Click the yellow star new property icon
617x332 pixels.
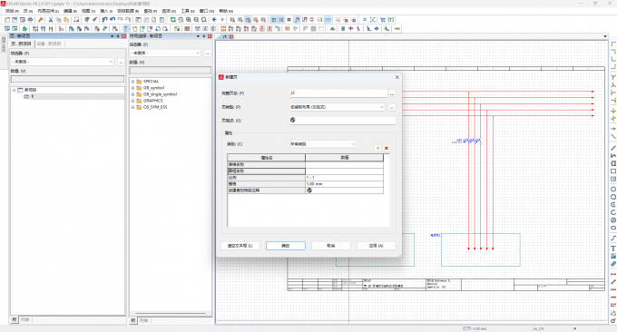coord(377,148)
